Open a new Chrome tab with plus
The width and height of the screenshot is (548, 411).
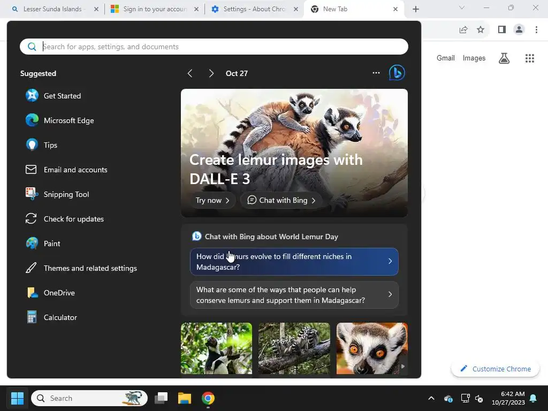pos(415,9)
